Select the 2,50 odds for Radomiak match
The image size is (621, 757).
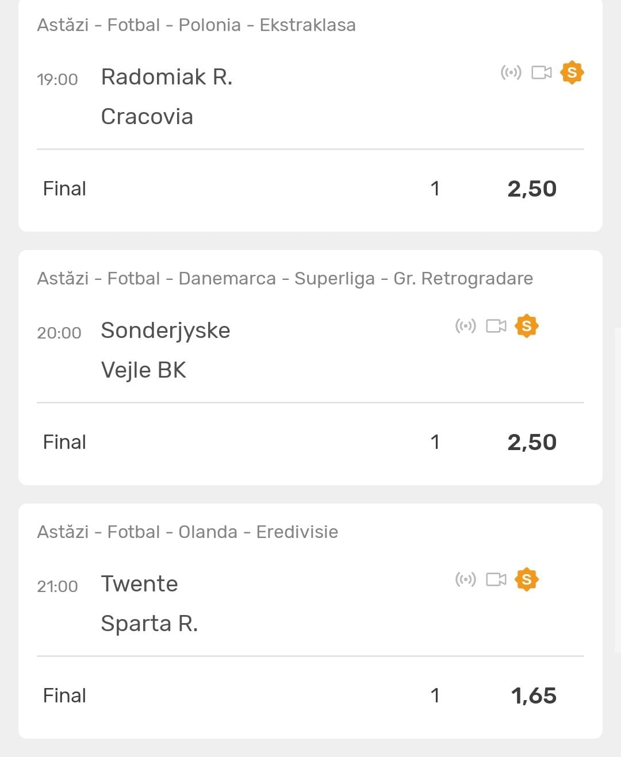531,189
